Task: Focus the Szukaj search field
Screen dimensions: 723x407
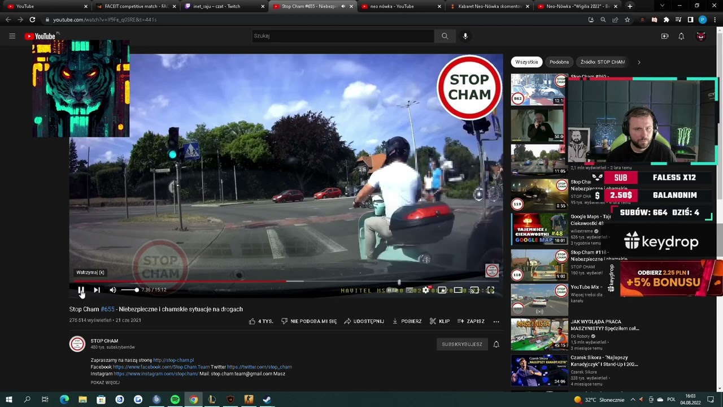Action: click(343, 36)
